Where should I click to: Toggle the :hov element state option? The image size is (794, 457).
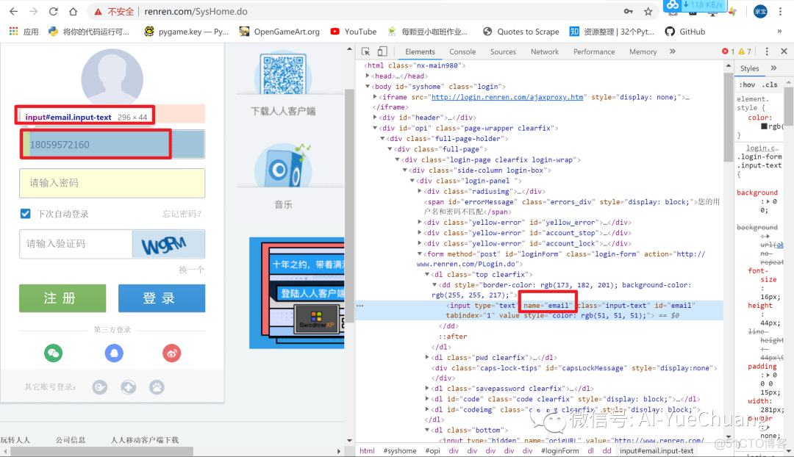(x=747, y=84)
